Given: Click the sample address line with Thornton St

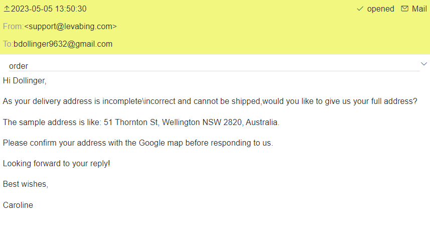Looking at the screenshot, I should click(x=141, y=122).
